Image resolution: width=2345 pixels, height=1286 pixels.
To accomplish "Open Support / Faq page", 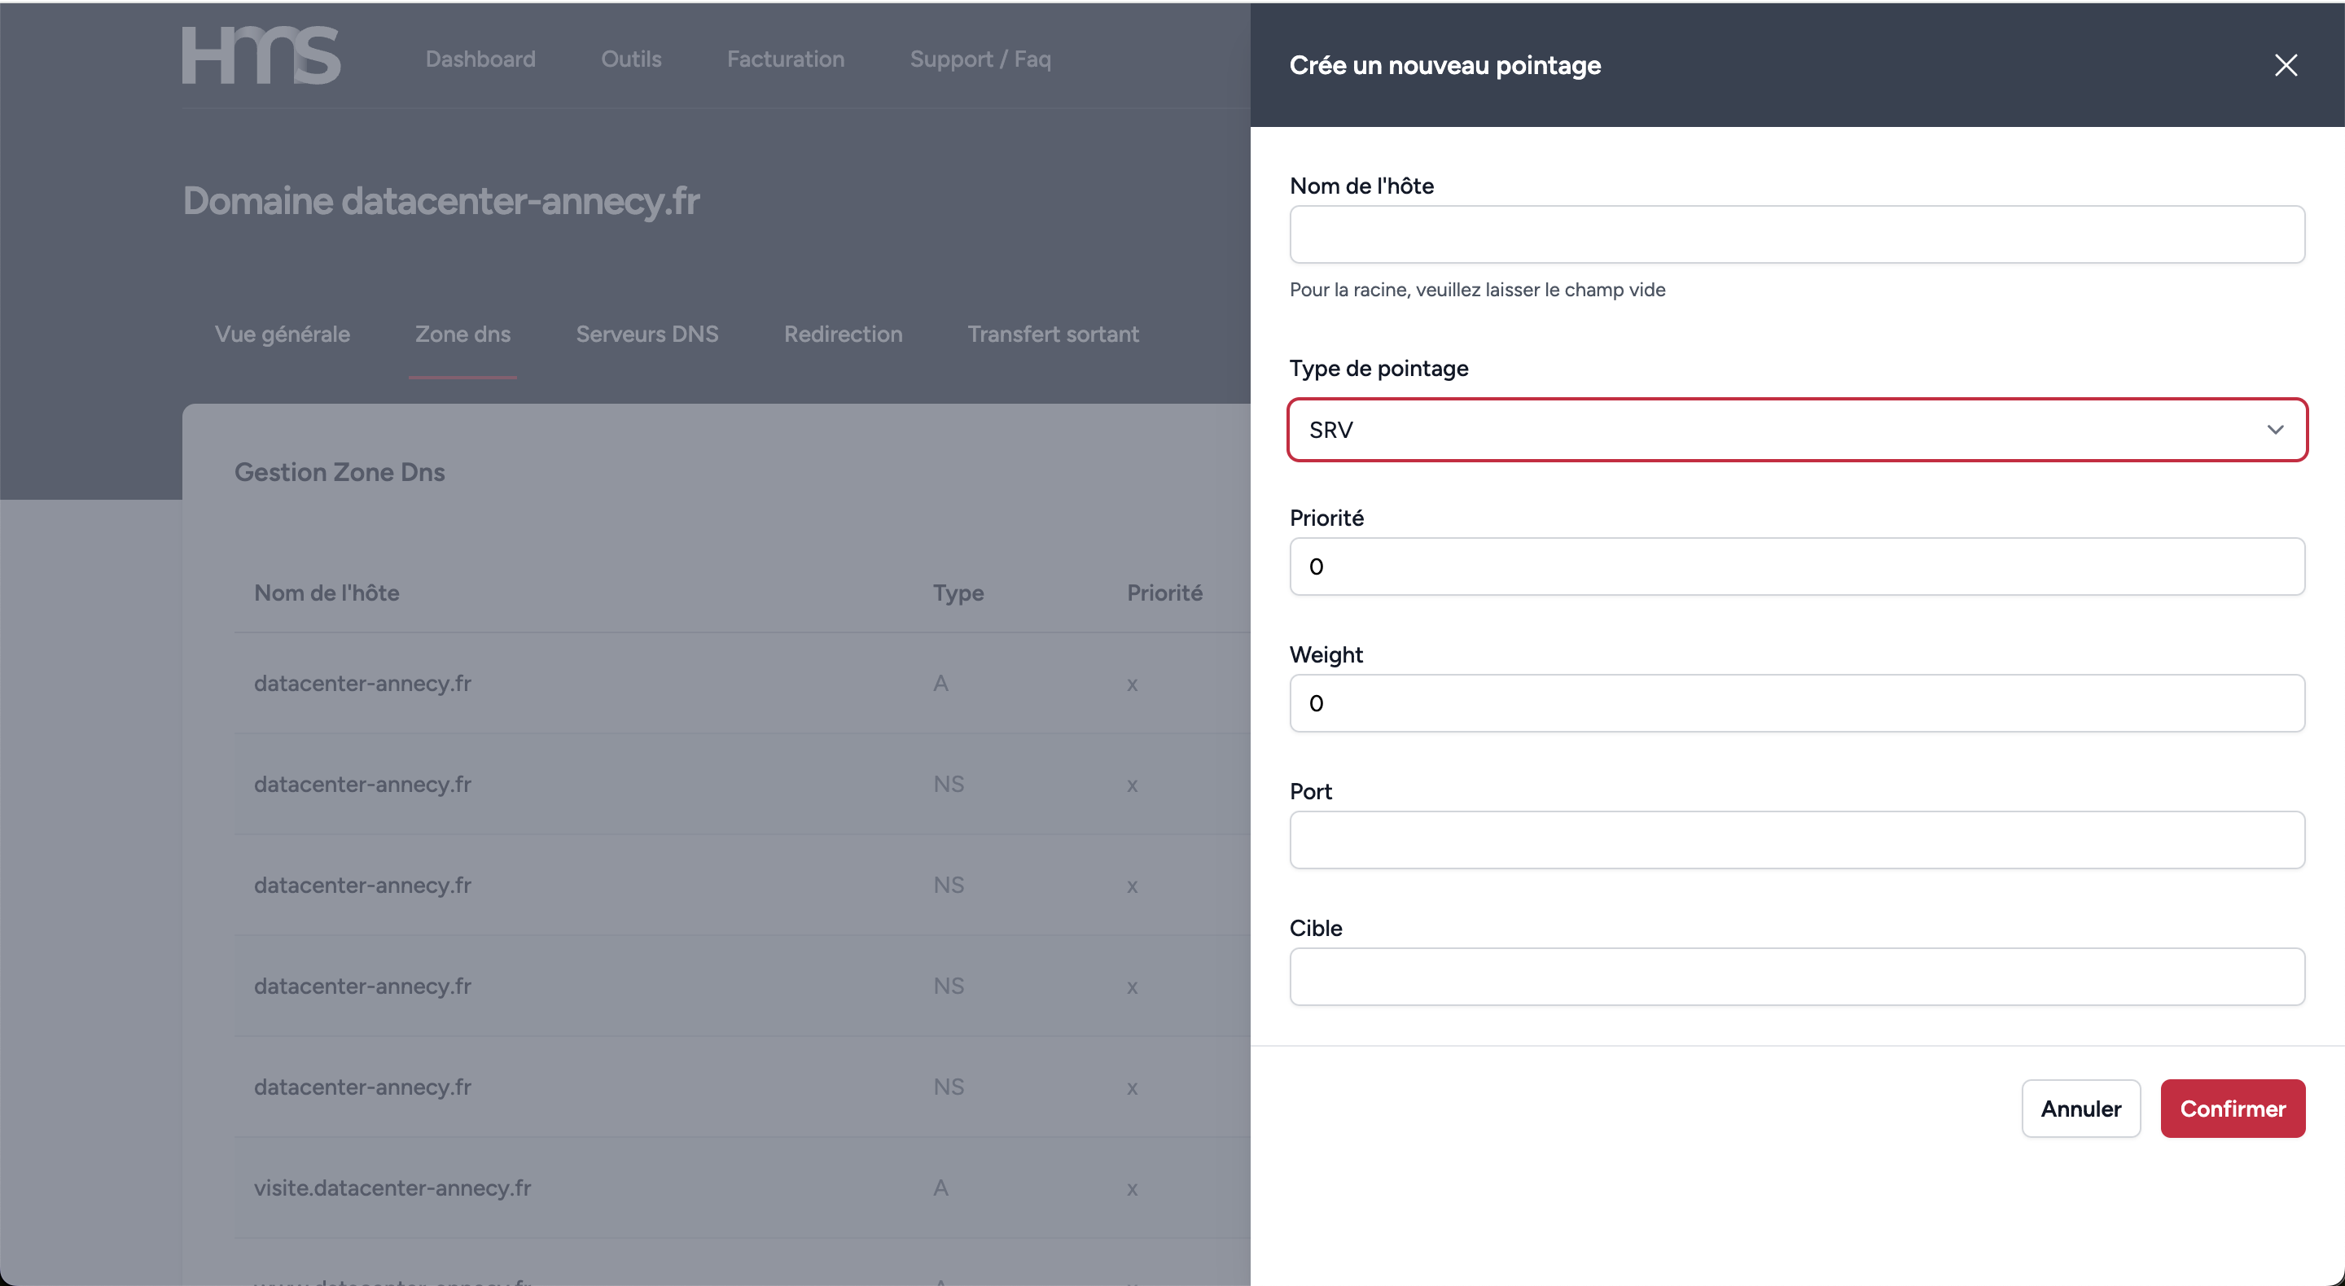I will (x=980, y=59).
